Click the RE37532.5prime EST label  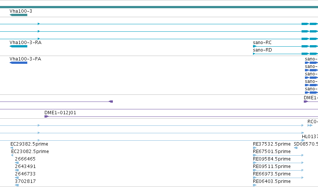[x=272, y=144]
